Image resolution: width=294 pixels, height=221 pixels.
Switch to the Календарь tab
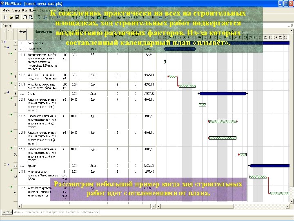73,212
